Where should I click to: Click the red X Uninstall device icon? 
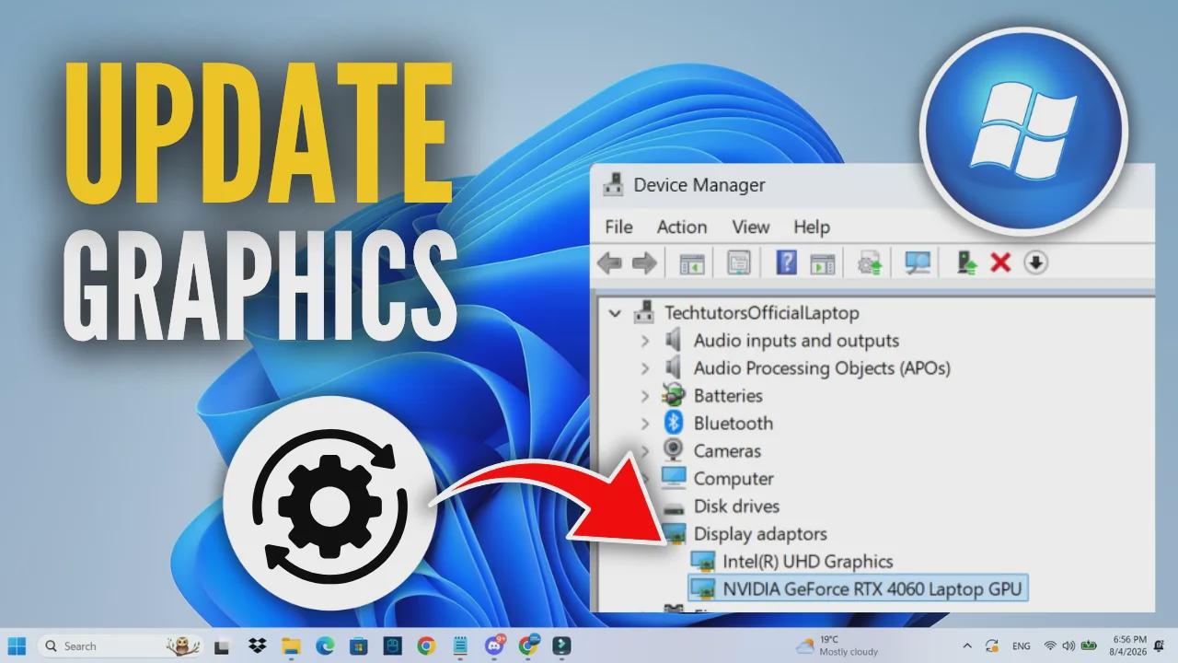pyautogui.click(x=1000, y=263)
